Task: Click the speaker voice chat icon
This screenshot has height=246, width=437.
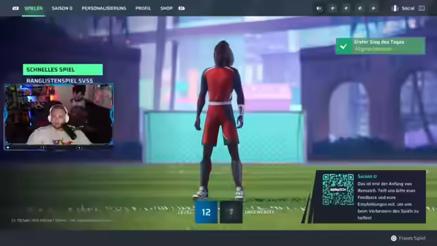Action: [x=319, y=8]
